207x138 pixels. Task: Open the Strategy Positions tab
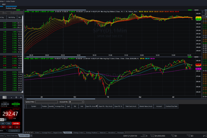(x=92, y=133)
